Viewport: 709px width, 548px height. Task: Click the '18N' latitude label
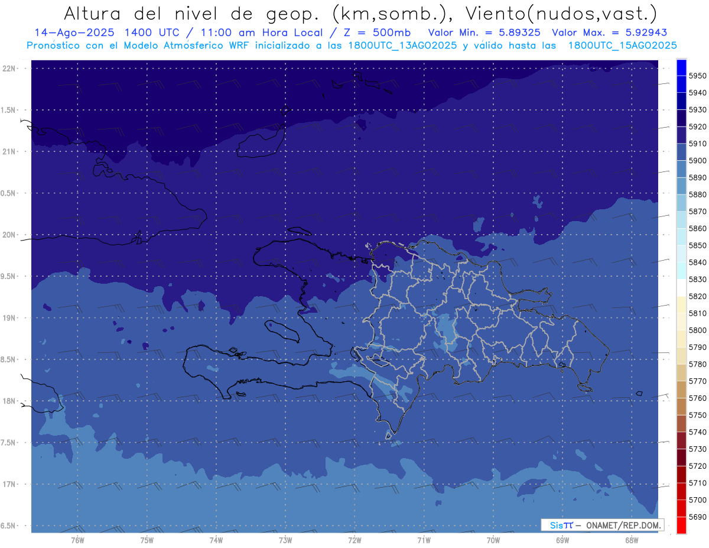9,401
